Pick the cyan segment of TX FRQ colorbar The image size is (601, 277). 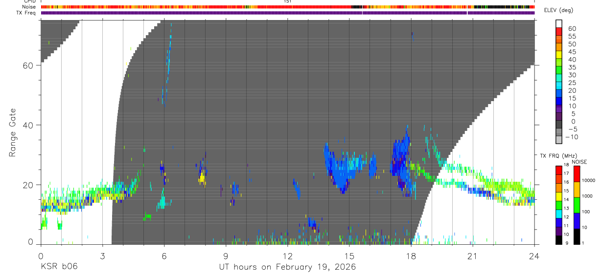(x=559, y=213)
